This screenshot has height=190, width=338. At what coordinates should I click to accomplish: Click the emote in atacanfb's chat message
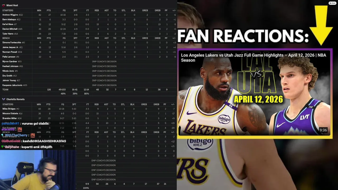click(20, 130)
